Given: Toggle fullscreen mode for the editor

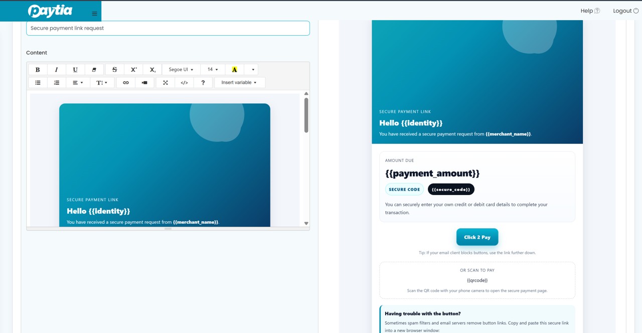Looking at the screenshot, I should pyautogui.click(x=165, y=83).
